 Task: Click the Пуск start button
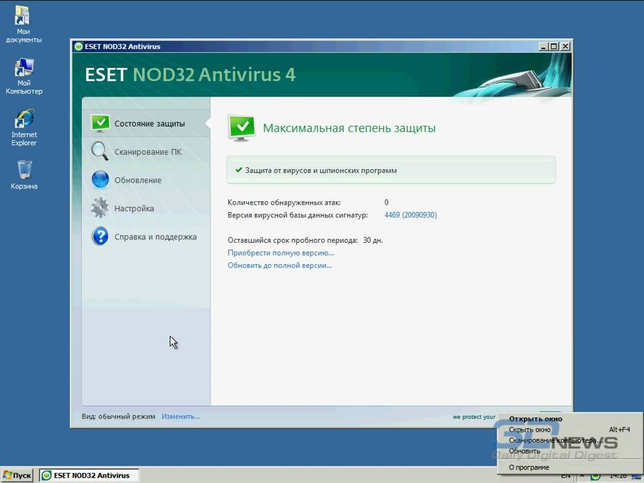click(17, 475)
